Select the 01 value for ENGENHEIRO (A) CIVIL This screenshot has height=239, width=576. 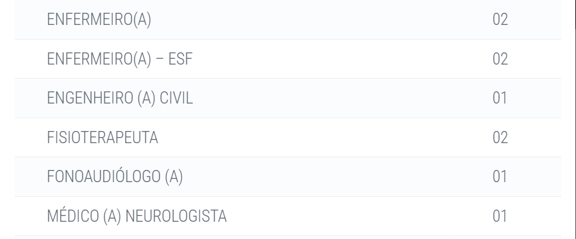(x=500, y=98)
